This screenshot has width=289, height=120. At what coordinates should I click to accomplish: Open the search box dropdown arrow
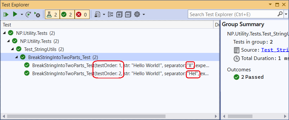tap(286, 15)
